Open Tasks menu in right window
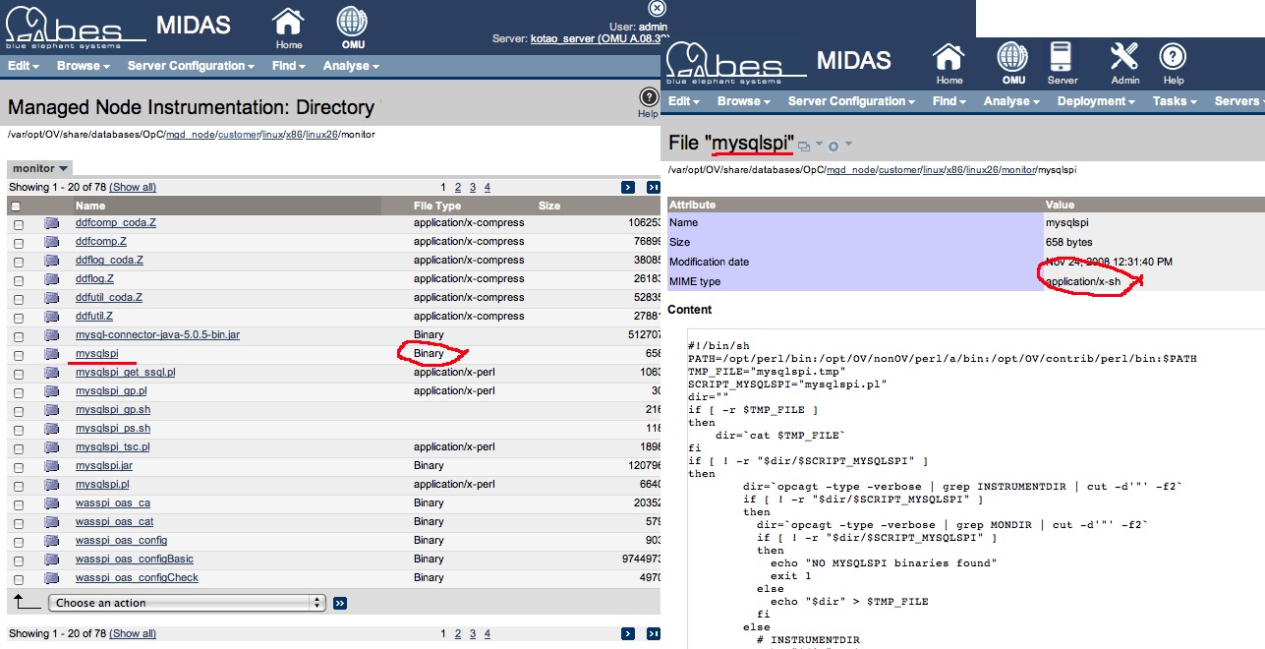Image resolution: width=1265 pixels, height=649 pixels. [x=1175, y=101]
